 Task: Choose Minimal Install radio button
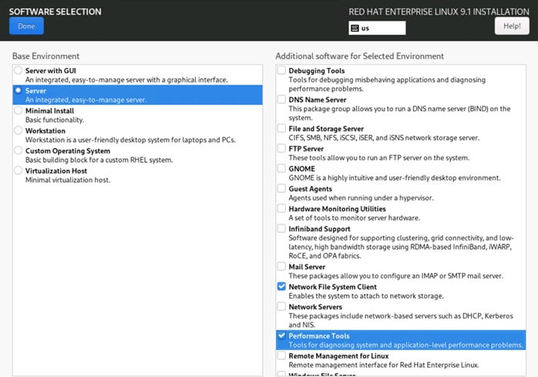[18, 110]
